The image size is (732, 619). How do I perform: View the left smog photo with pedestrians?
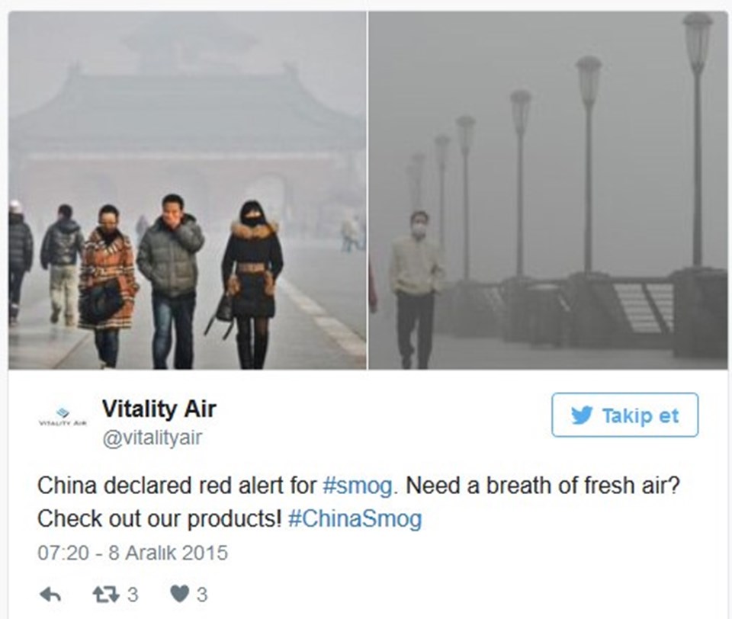188,191
